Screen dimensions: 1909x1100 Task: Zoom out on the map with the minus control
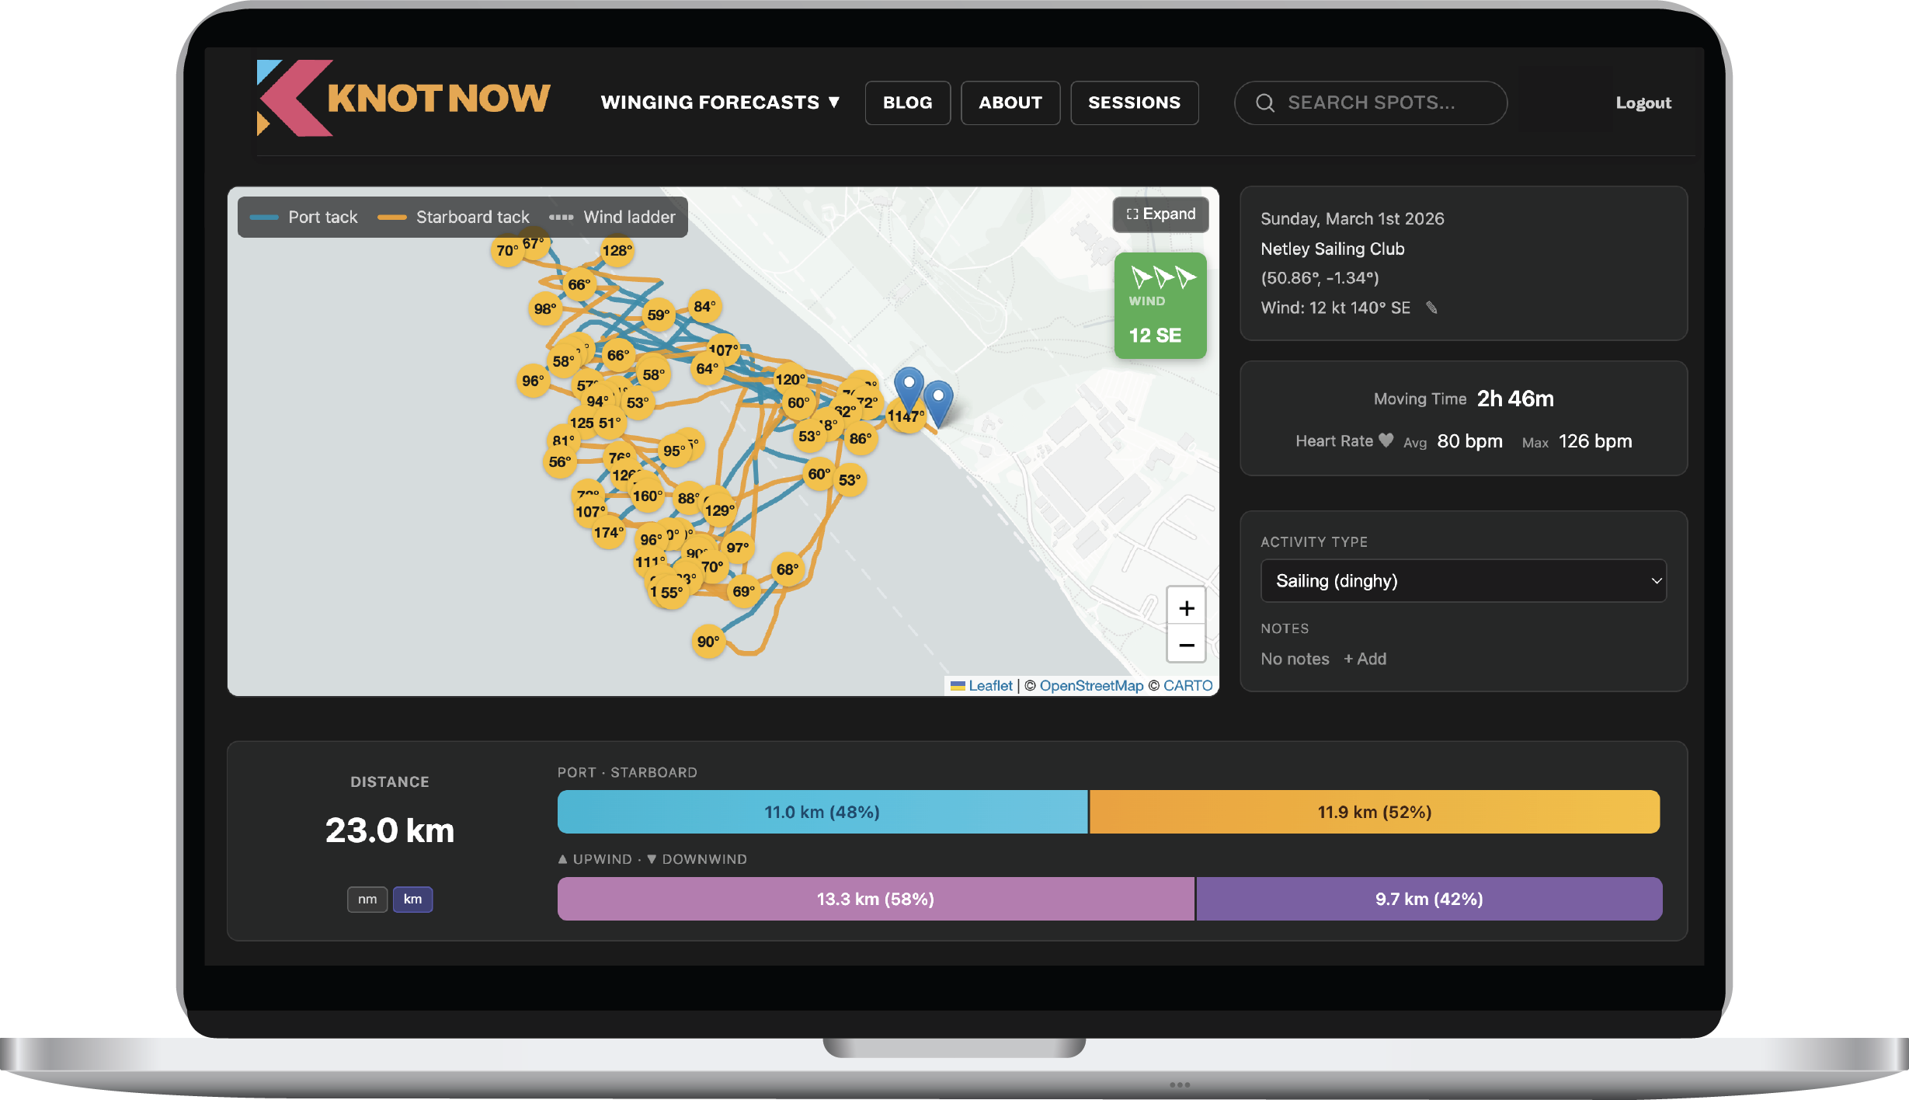click(x=1186, y=645)
